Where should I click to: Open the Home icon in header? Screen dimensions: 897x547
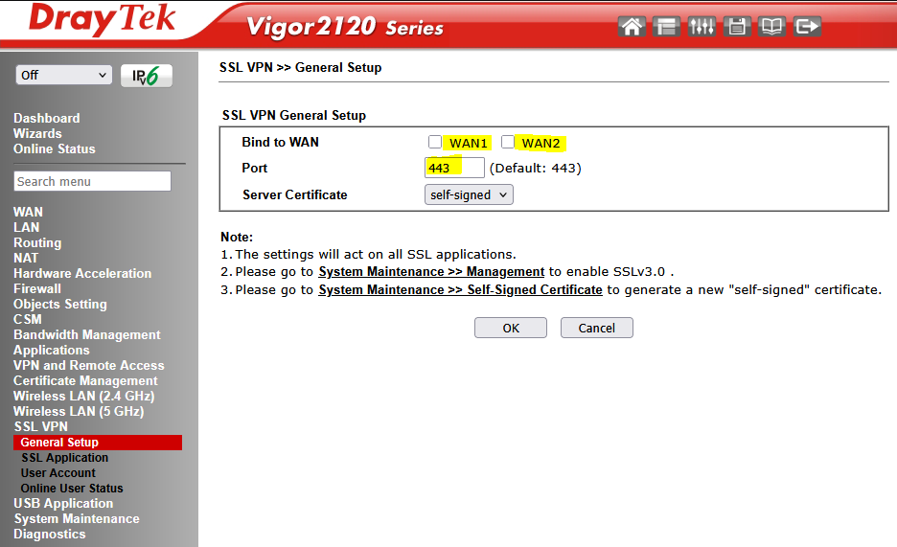pyautogui.click(x=632, y=26)
